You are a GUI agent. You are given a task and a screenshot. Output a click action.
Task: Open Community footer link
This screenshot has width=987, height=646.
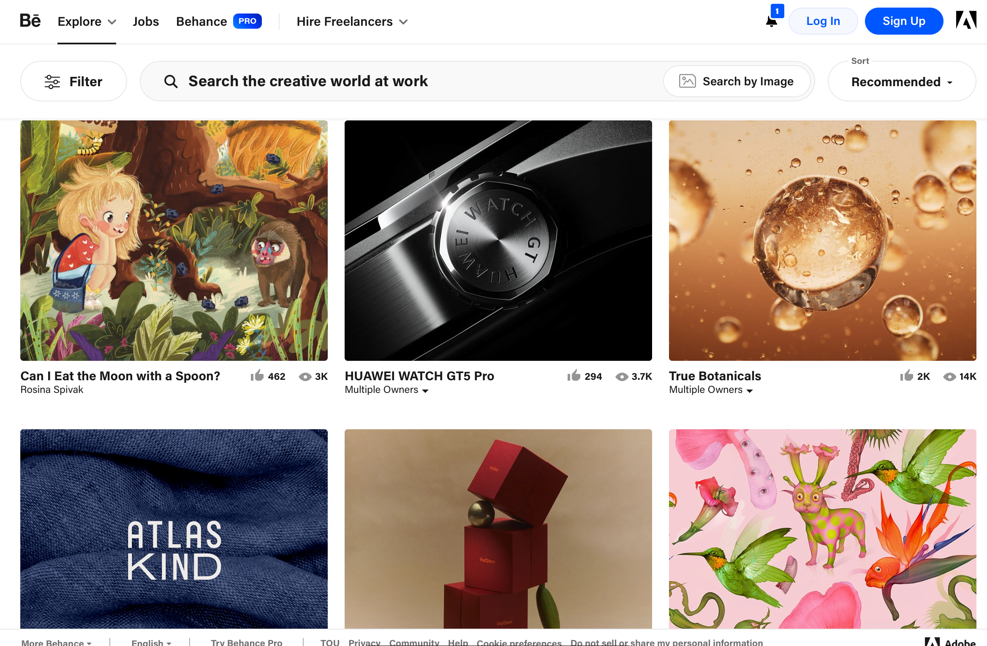pyautogui.click(x=414, y=642)
